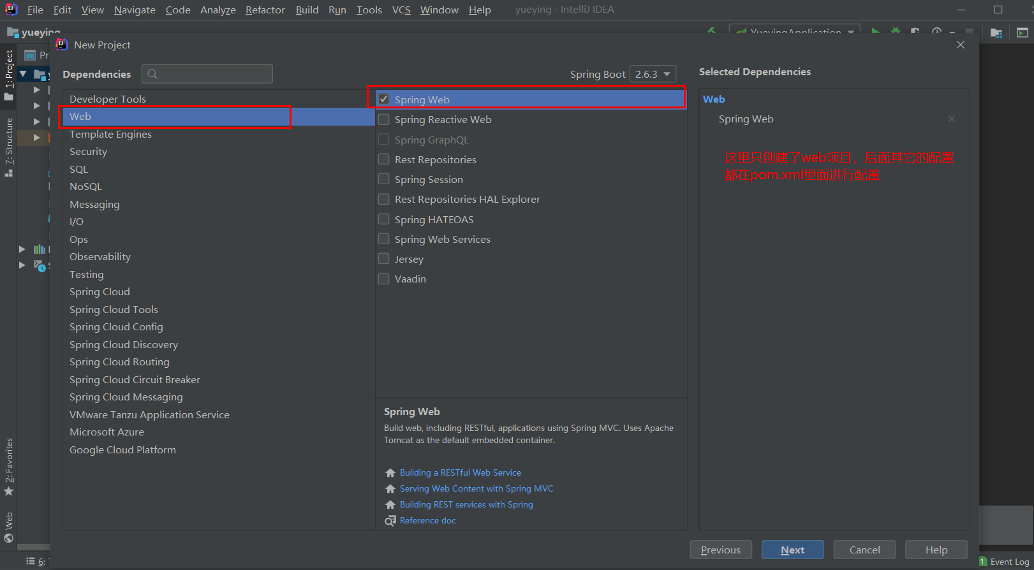Click the green Build hammer icon in toolbar
Viewport: 1034px width, 570px height.
(x=713, y=31)
